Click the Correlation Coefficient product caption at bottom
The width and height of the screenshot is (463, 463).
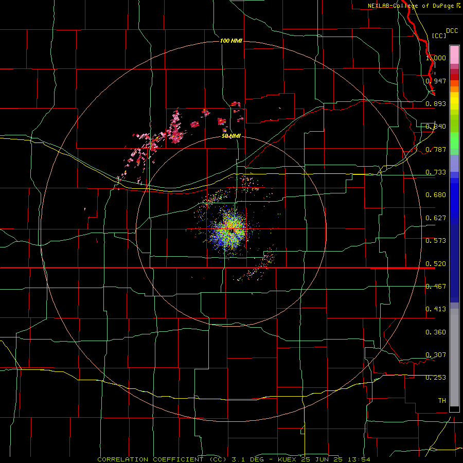tap(234, 459)
